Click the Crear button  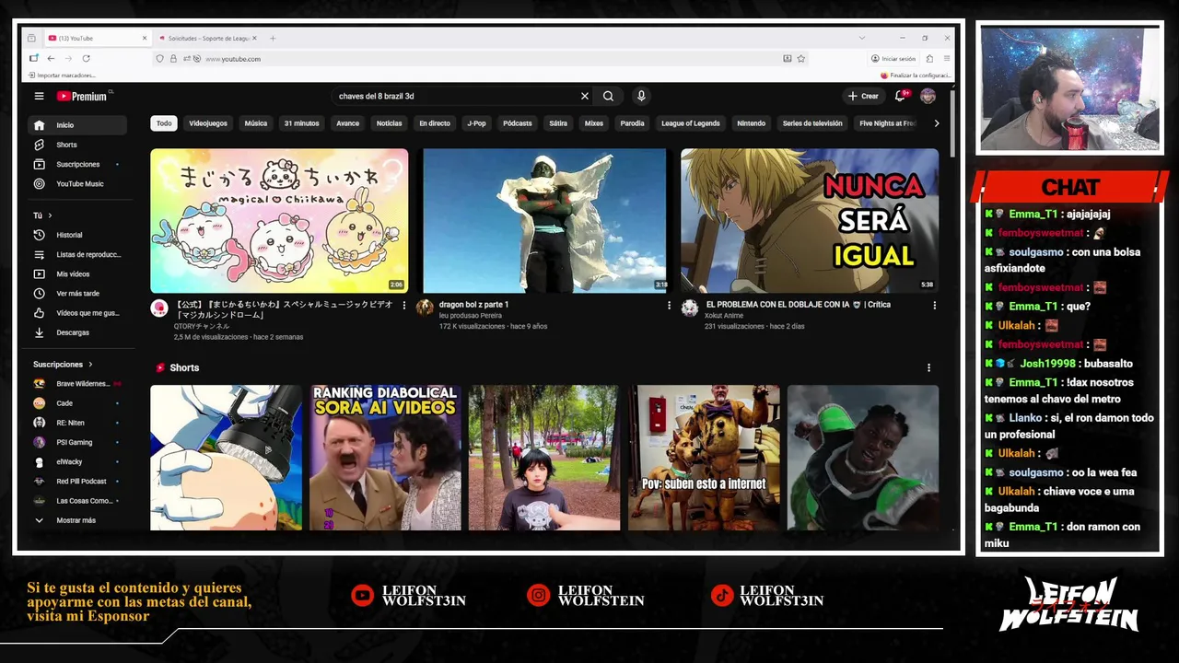[863, 96]
